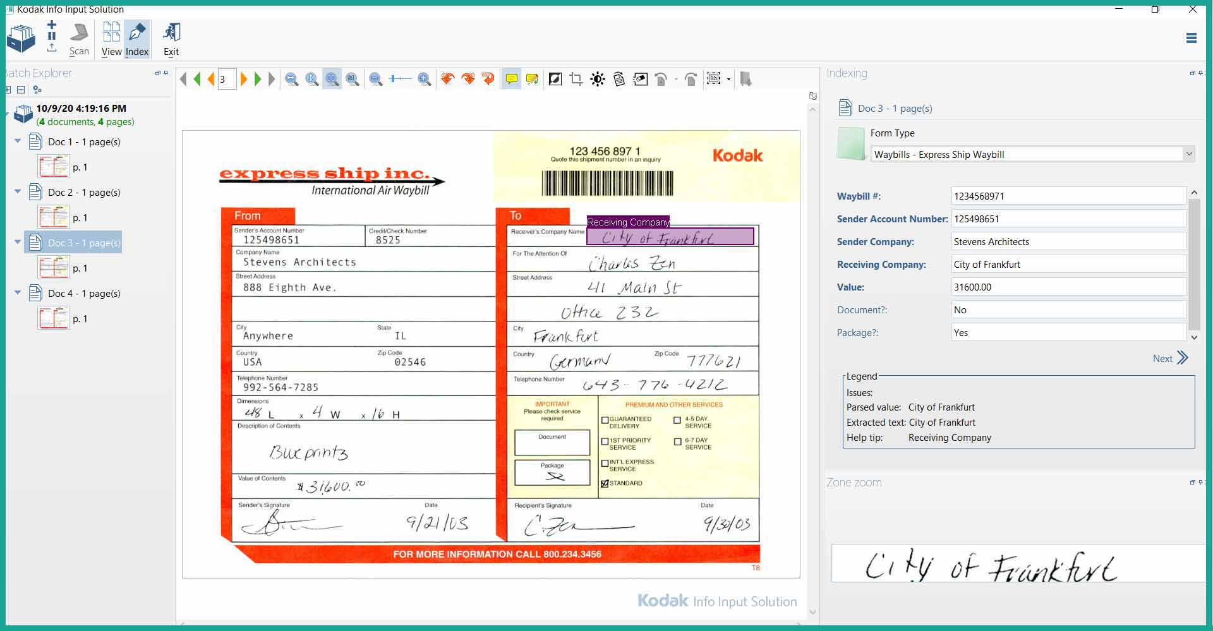Select the p. 1 thumbnail under Doc 4
This screenshot has width=1213, height=631.
pos(54,318)
